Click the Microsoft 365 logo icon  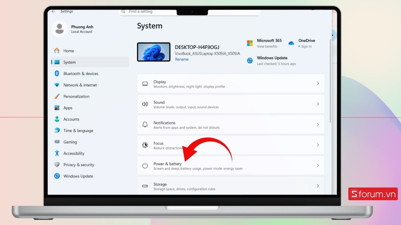250,43
